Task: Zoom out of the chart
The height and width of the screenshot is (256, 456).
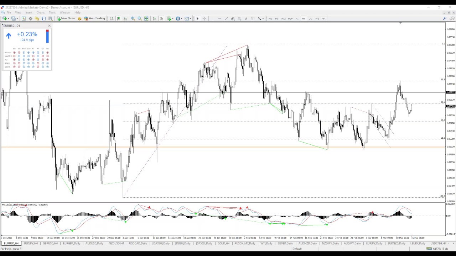Action: (140, 18)
